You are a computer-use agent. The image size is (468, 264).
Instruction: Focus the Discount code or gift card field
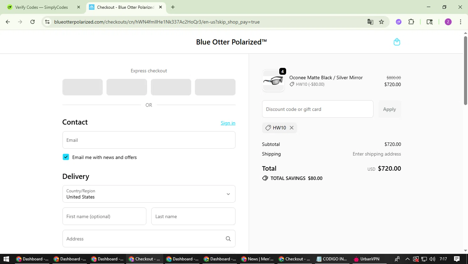[x=318, y=109]
